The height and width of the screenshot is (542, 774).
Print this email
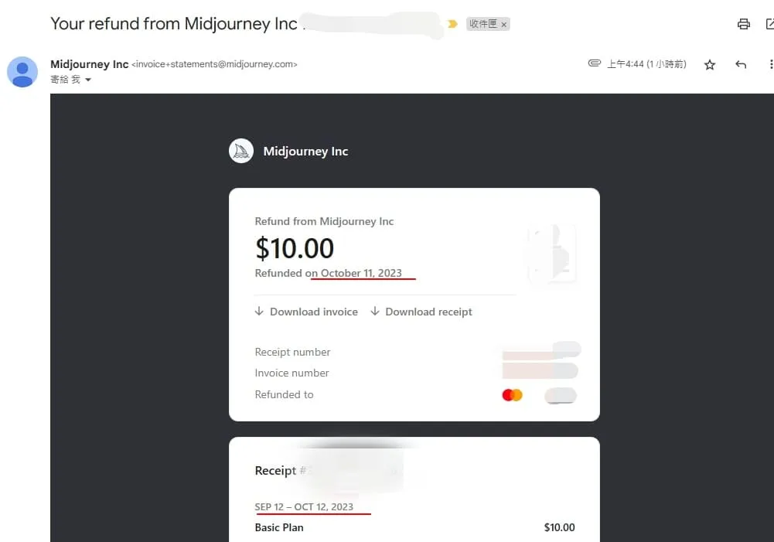tap(743, 24)
